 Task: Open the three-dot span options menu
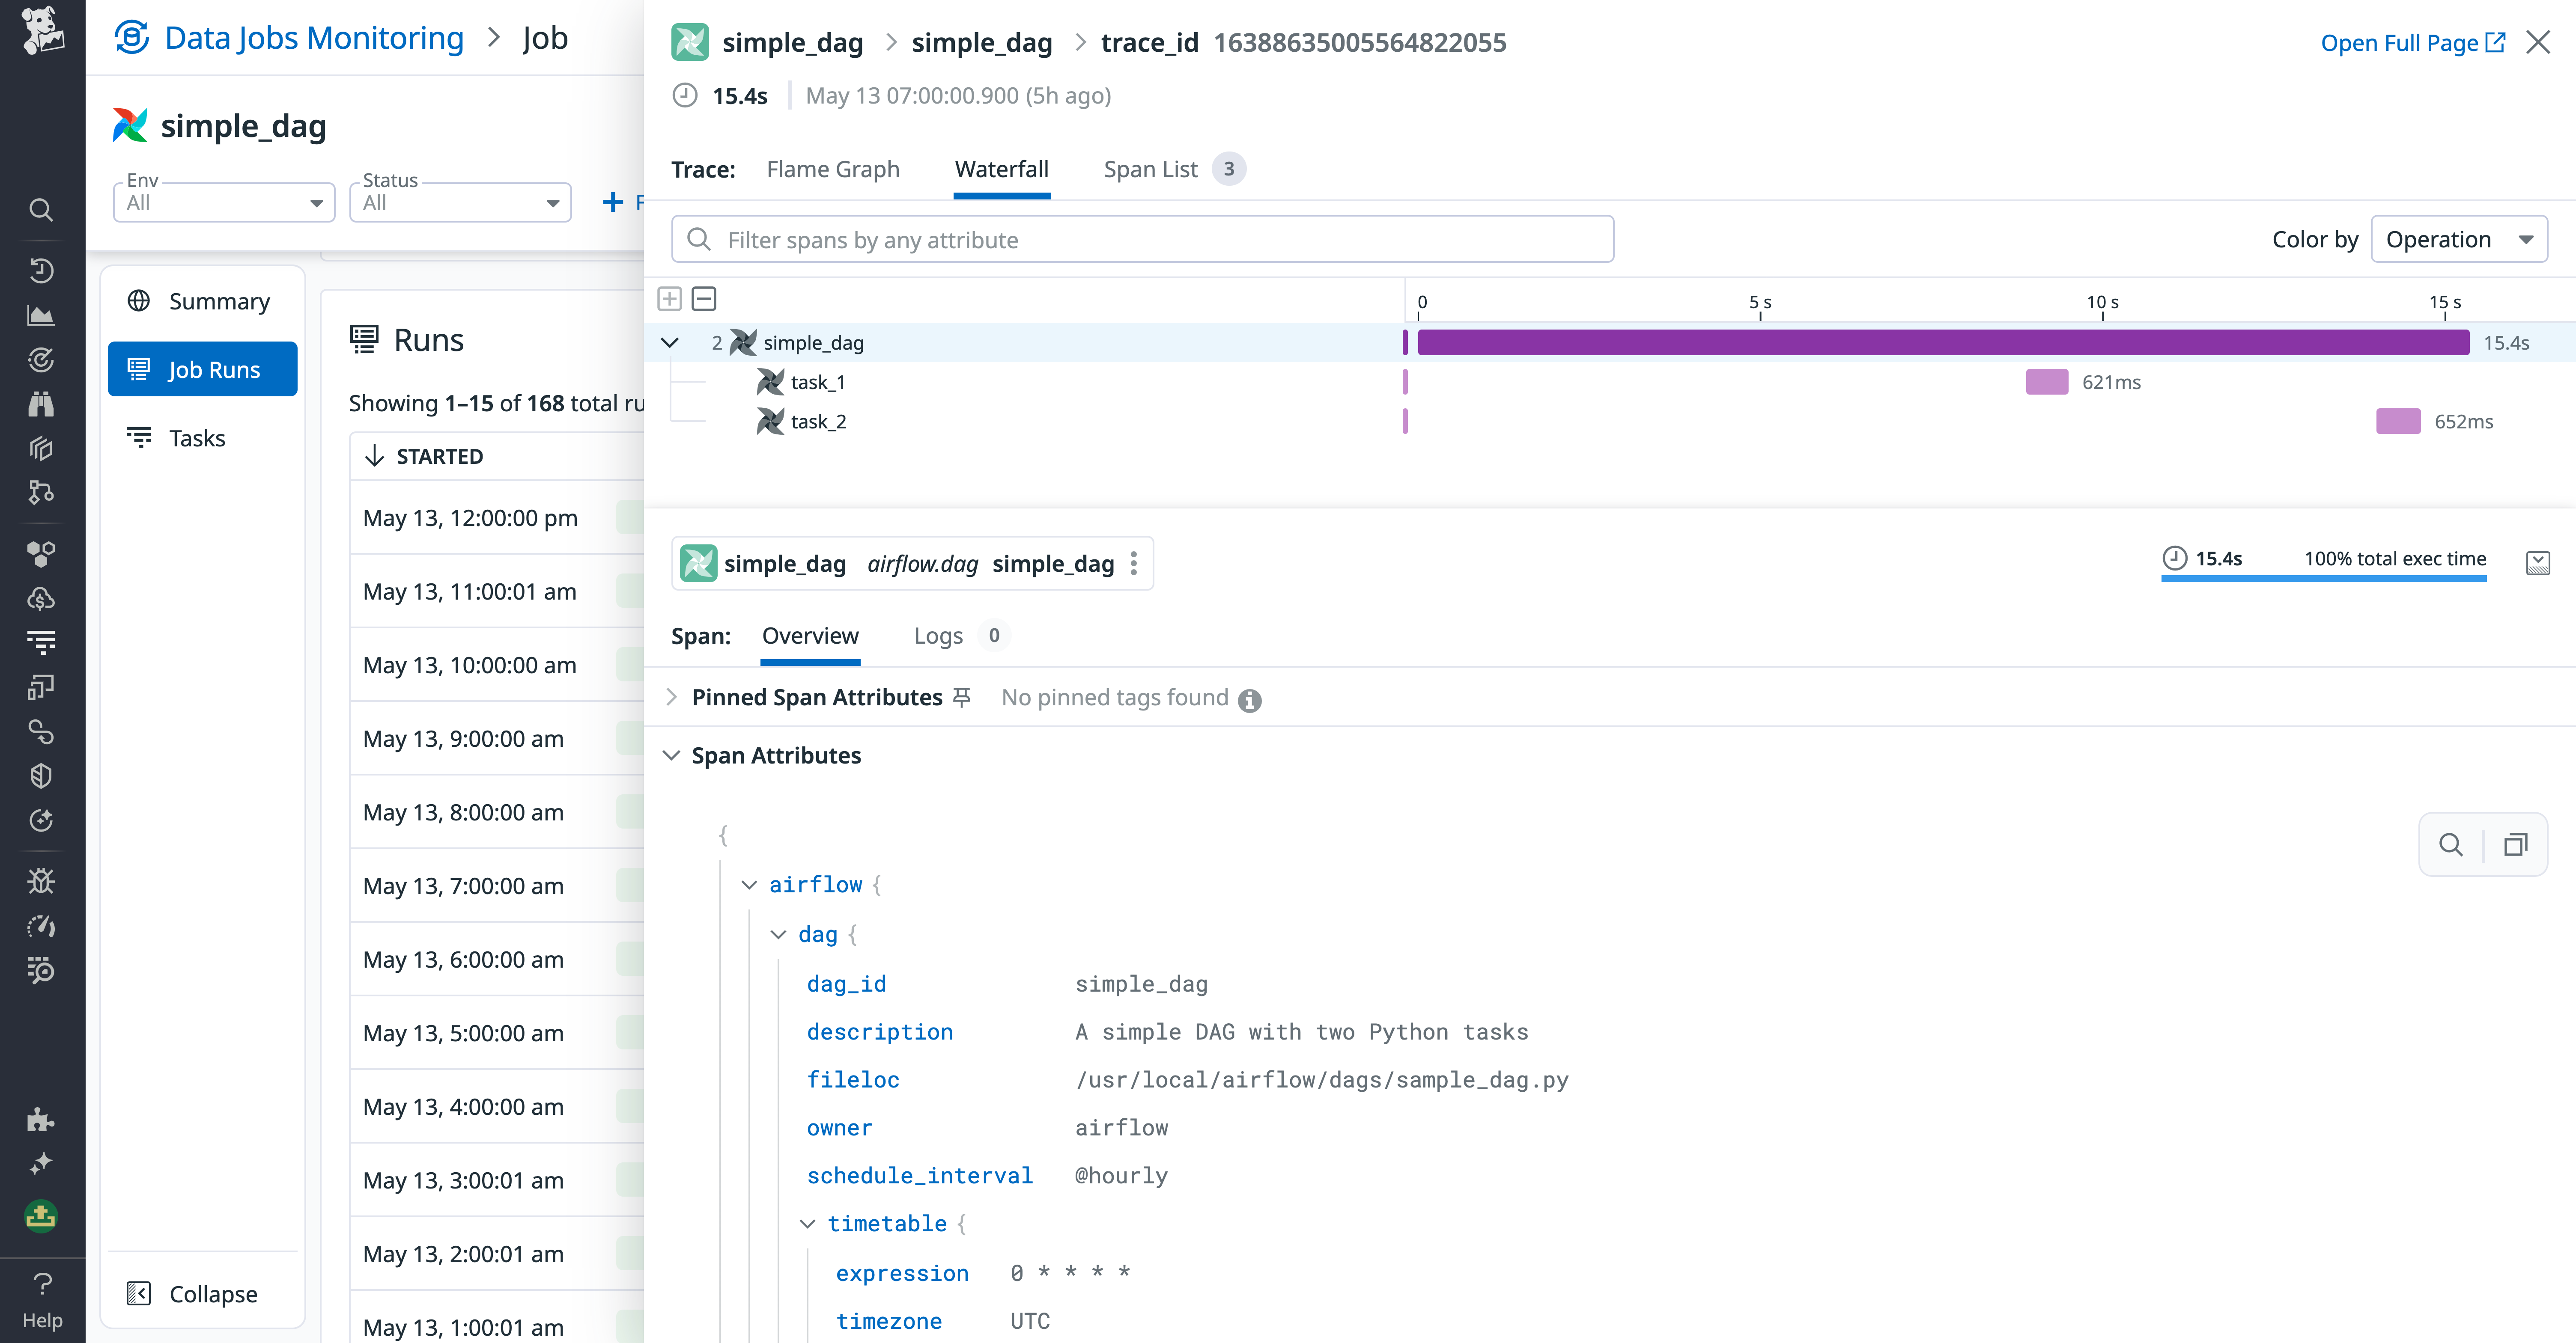(1133, 564)
